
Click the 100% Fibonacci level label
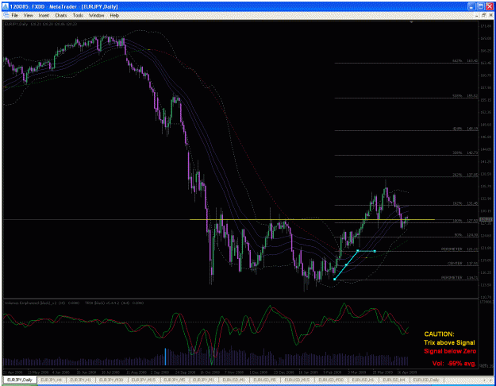tap(458, 221)
